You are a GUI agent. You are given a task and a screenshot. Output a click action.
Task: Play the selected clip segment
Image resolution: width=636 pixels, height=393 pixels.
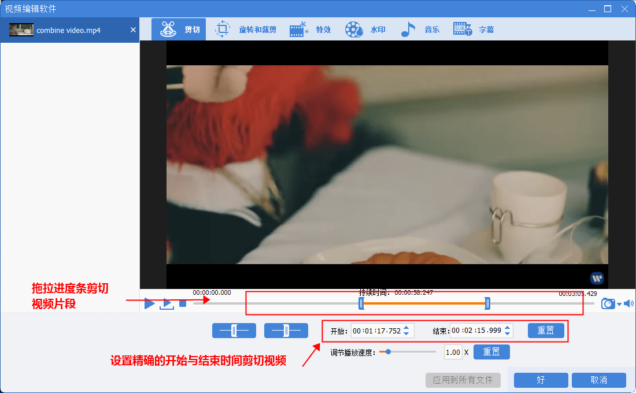pos(167,304)
